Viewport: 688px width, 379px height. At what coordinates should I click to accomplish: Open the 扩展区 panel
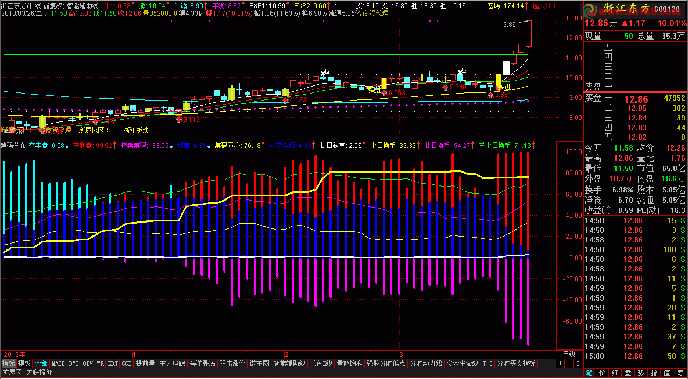11,372
